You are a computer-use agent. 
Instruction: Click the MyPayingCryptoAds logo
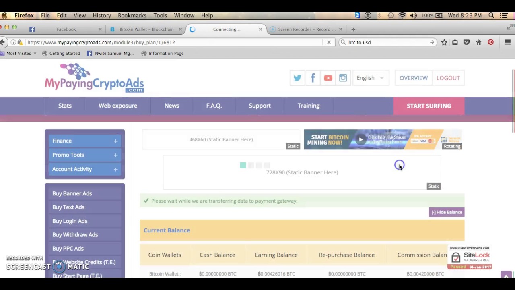click(x=94, y=78)
